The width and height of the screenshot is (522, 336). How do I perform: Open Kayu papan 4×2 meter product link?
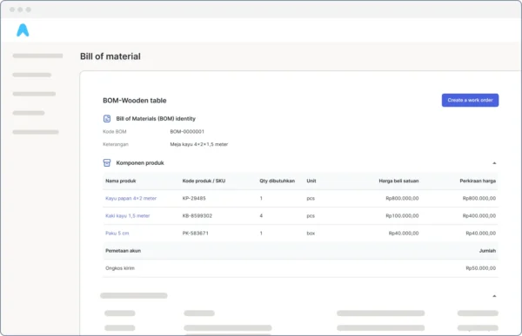coord(130,199)
